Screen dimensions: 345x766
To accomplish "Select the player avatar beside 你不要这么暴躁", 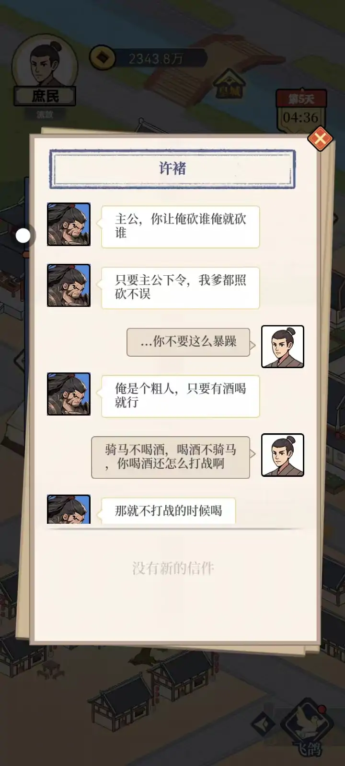I will coord(283,347).
